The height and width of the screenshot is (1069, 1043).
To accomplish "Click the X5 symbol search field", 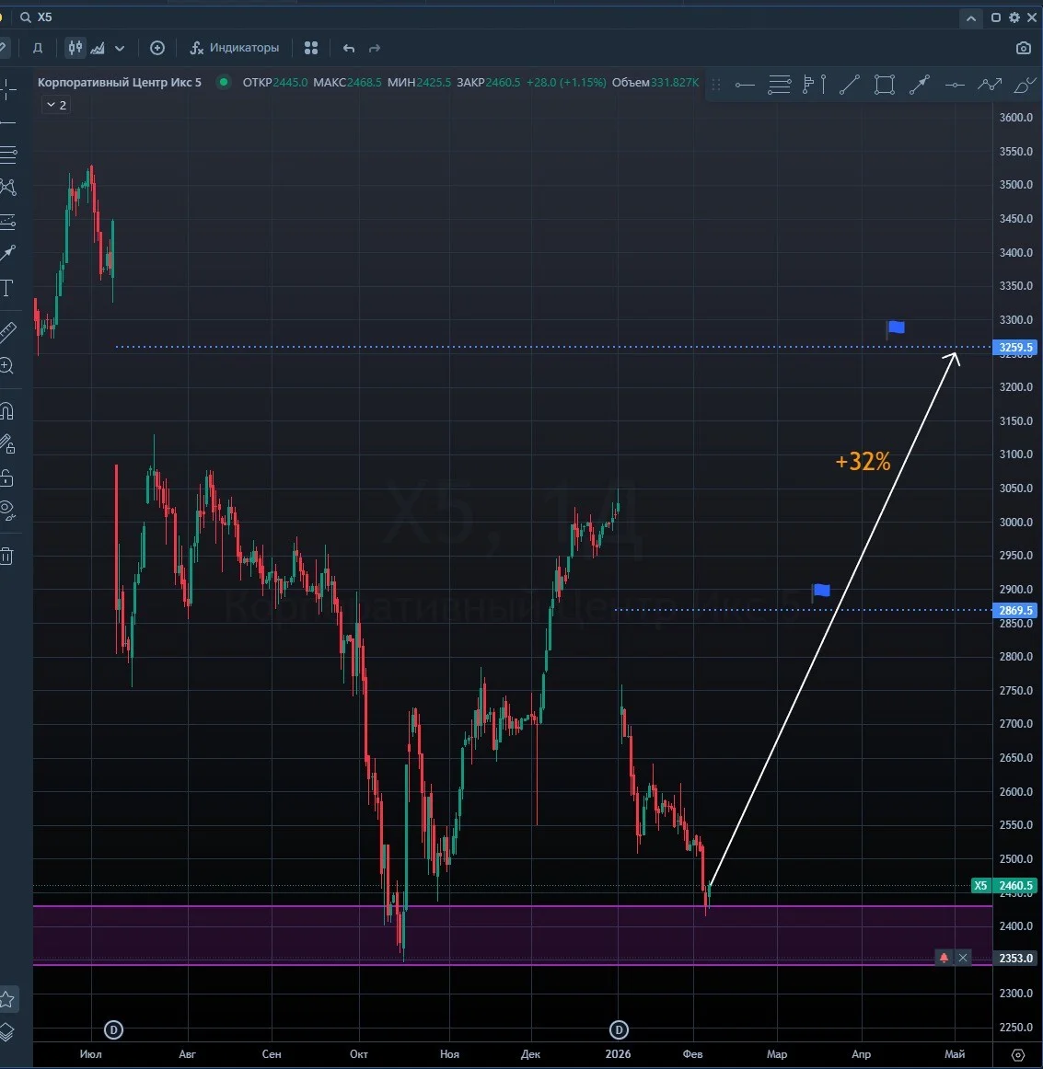I will click(x=45, y=17).
